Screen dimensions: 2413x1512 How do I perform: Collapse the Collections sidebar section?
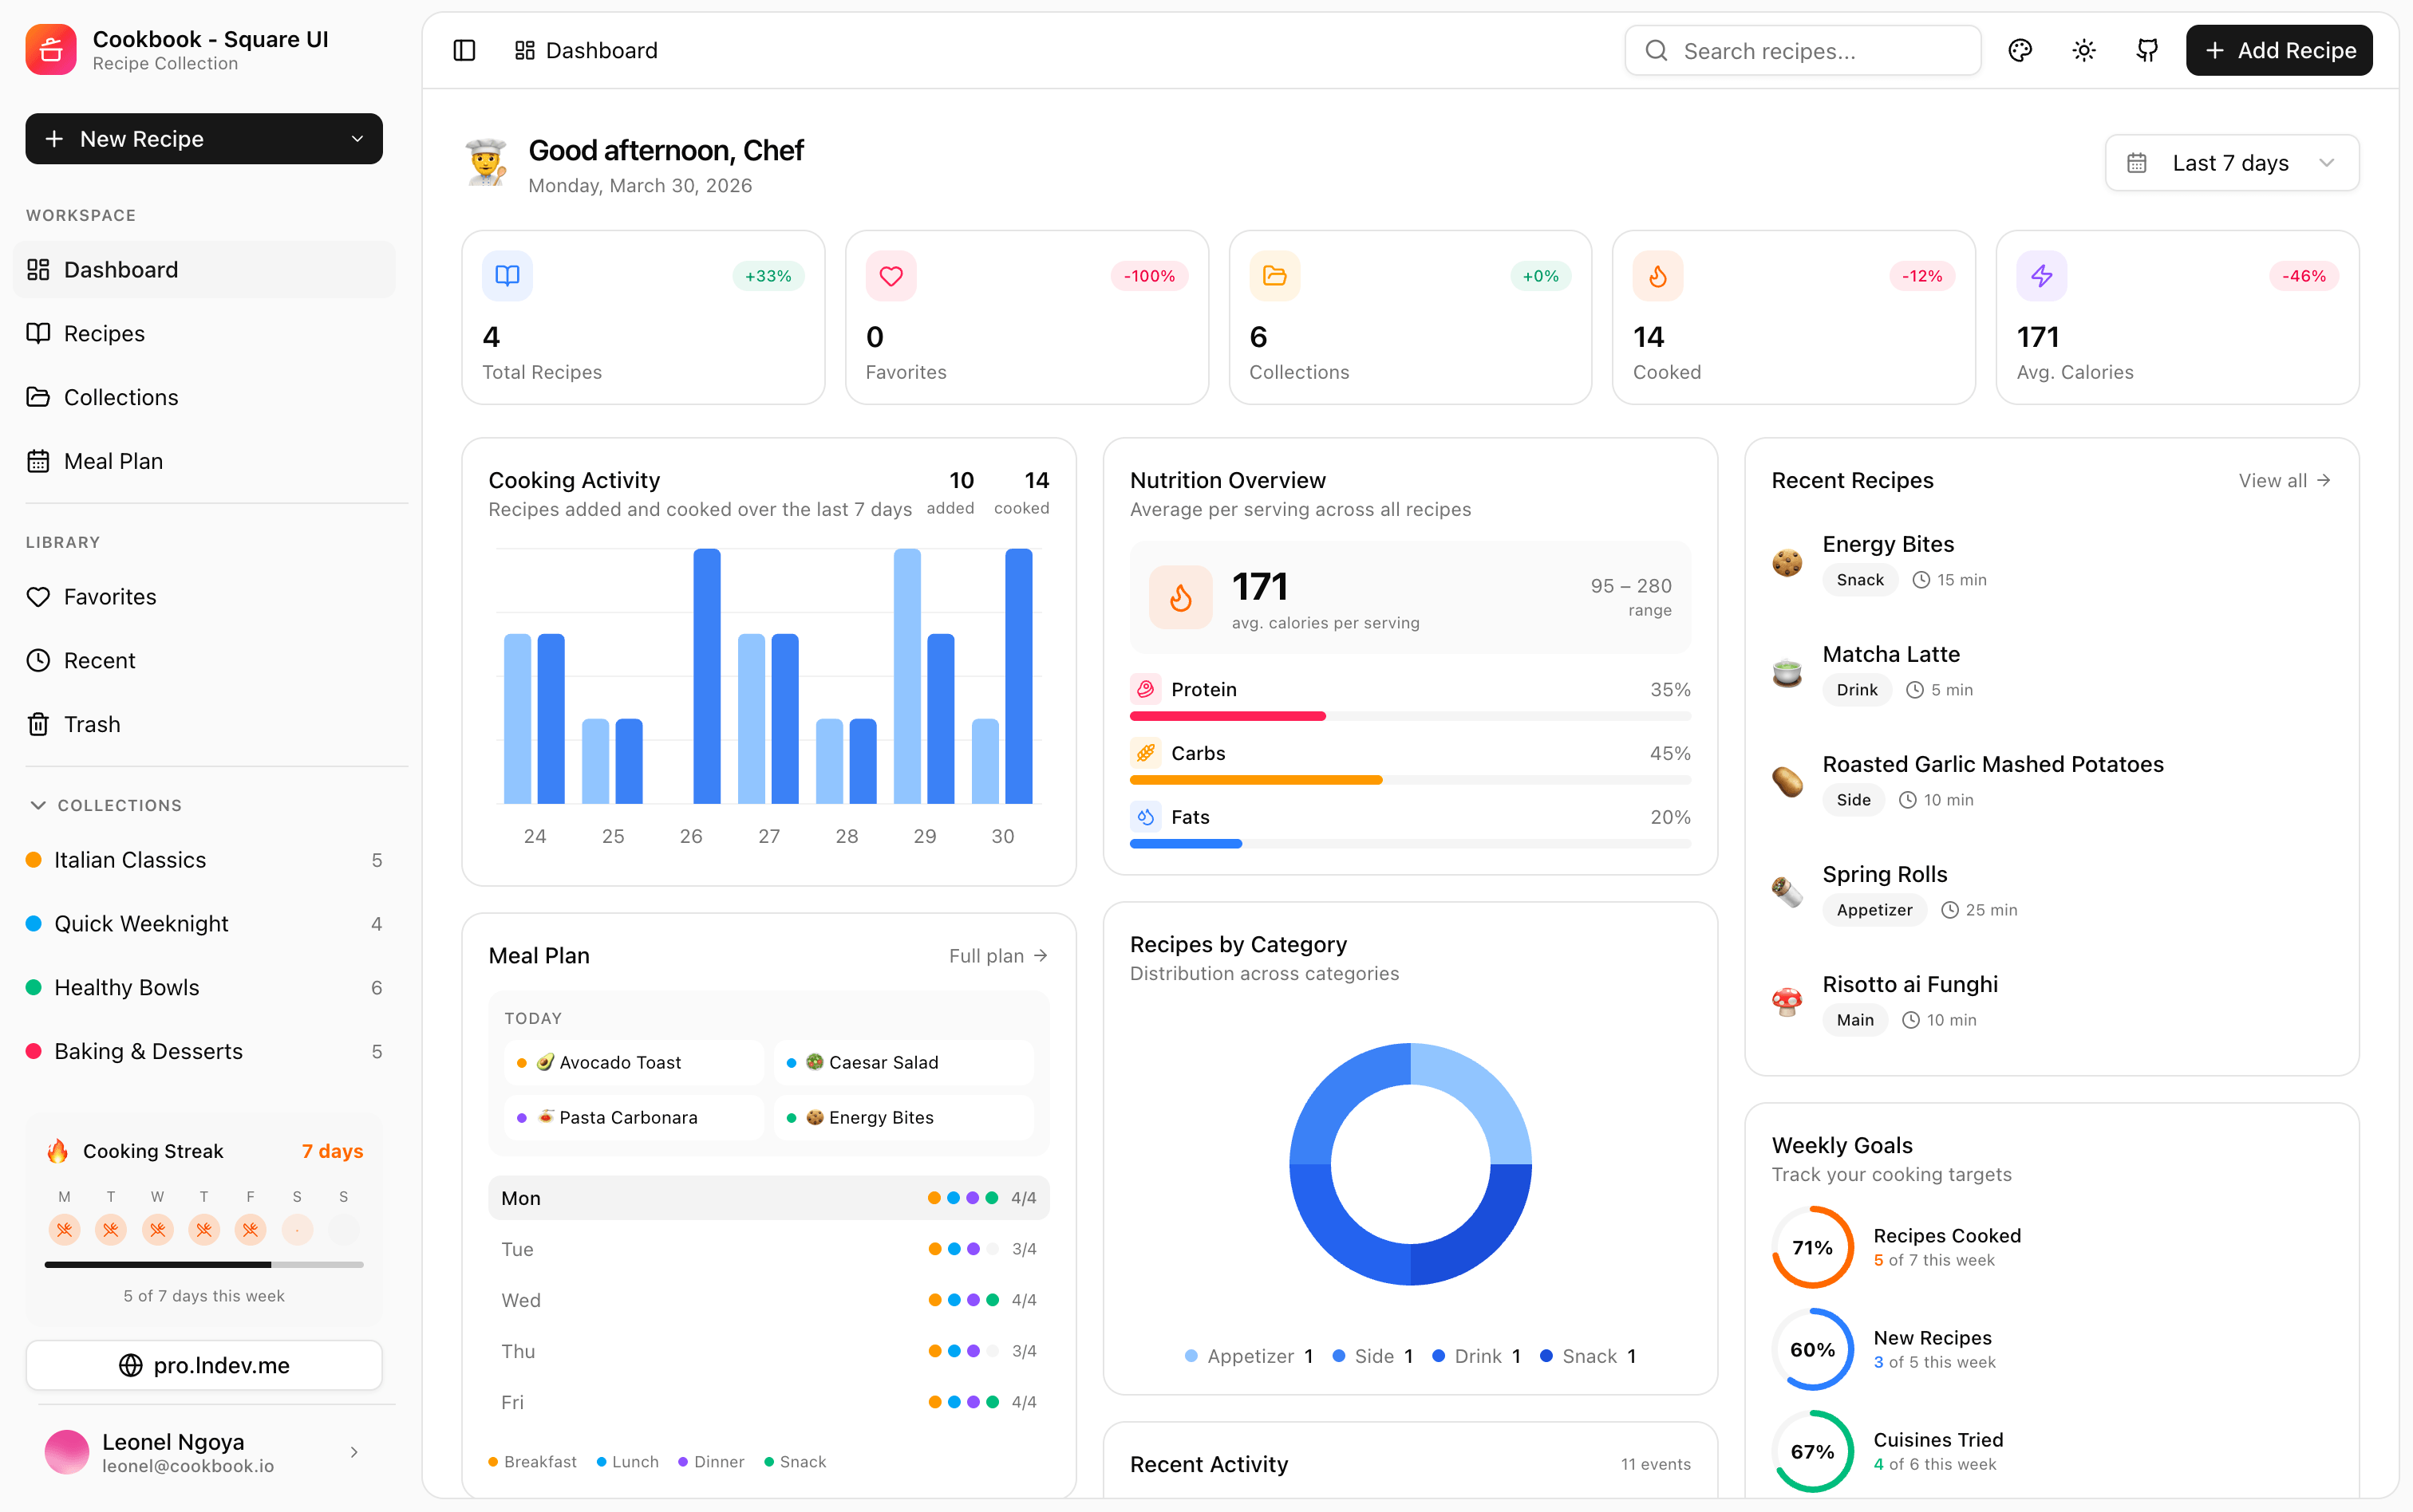106,805
